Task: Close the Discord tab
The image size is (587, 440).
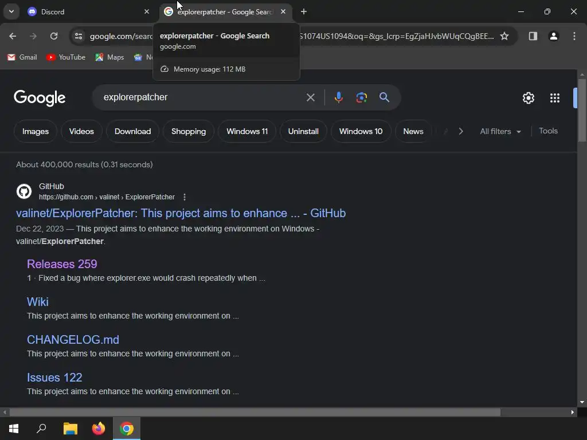Action: point(147,11)
